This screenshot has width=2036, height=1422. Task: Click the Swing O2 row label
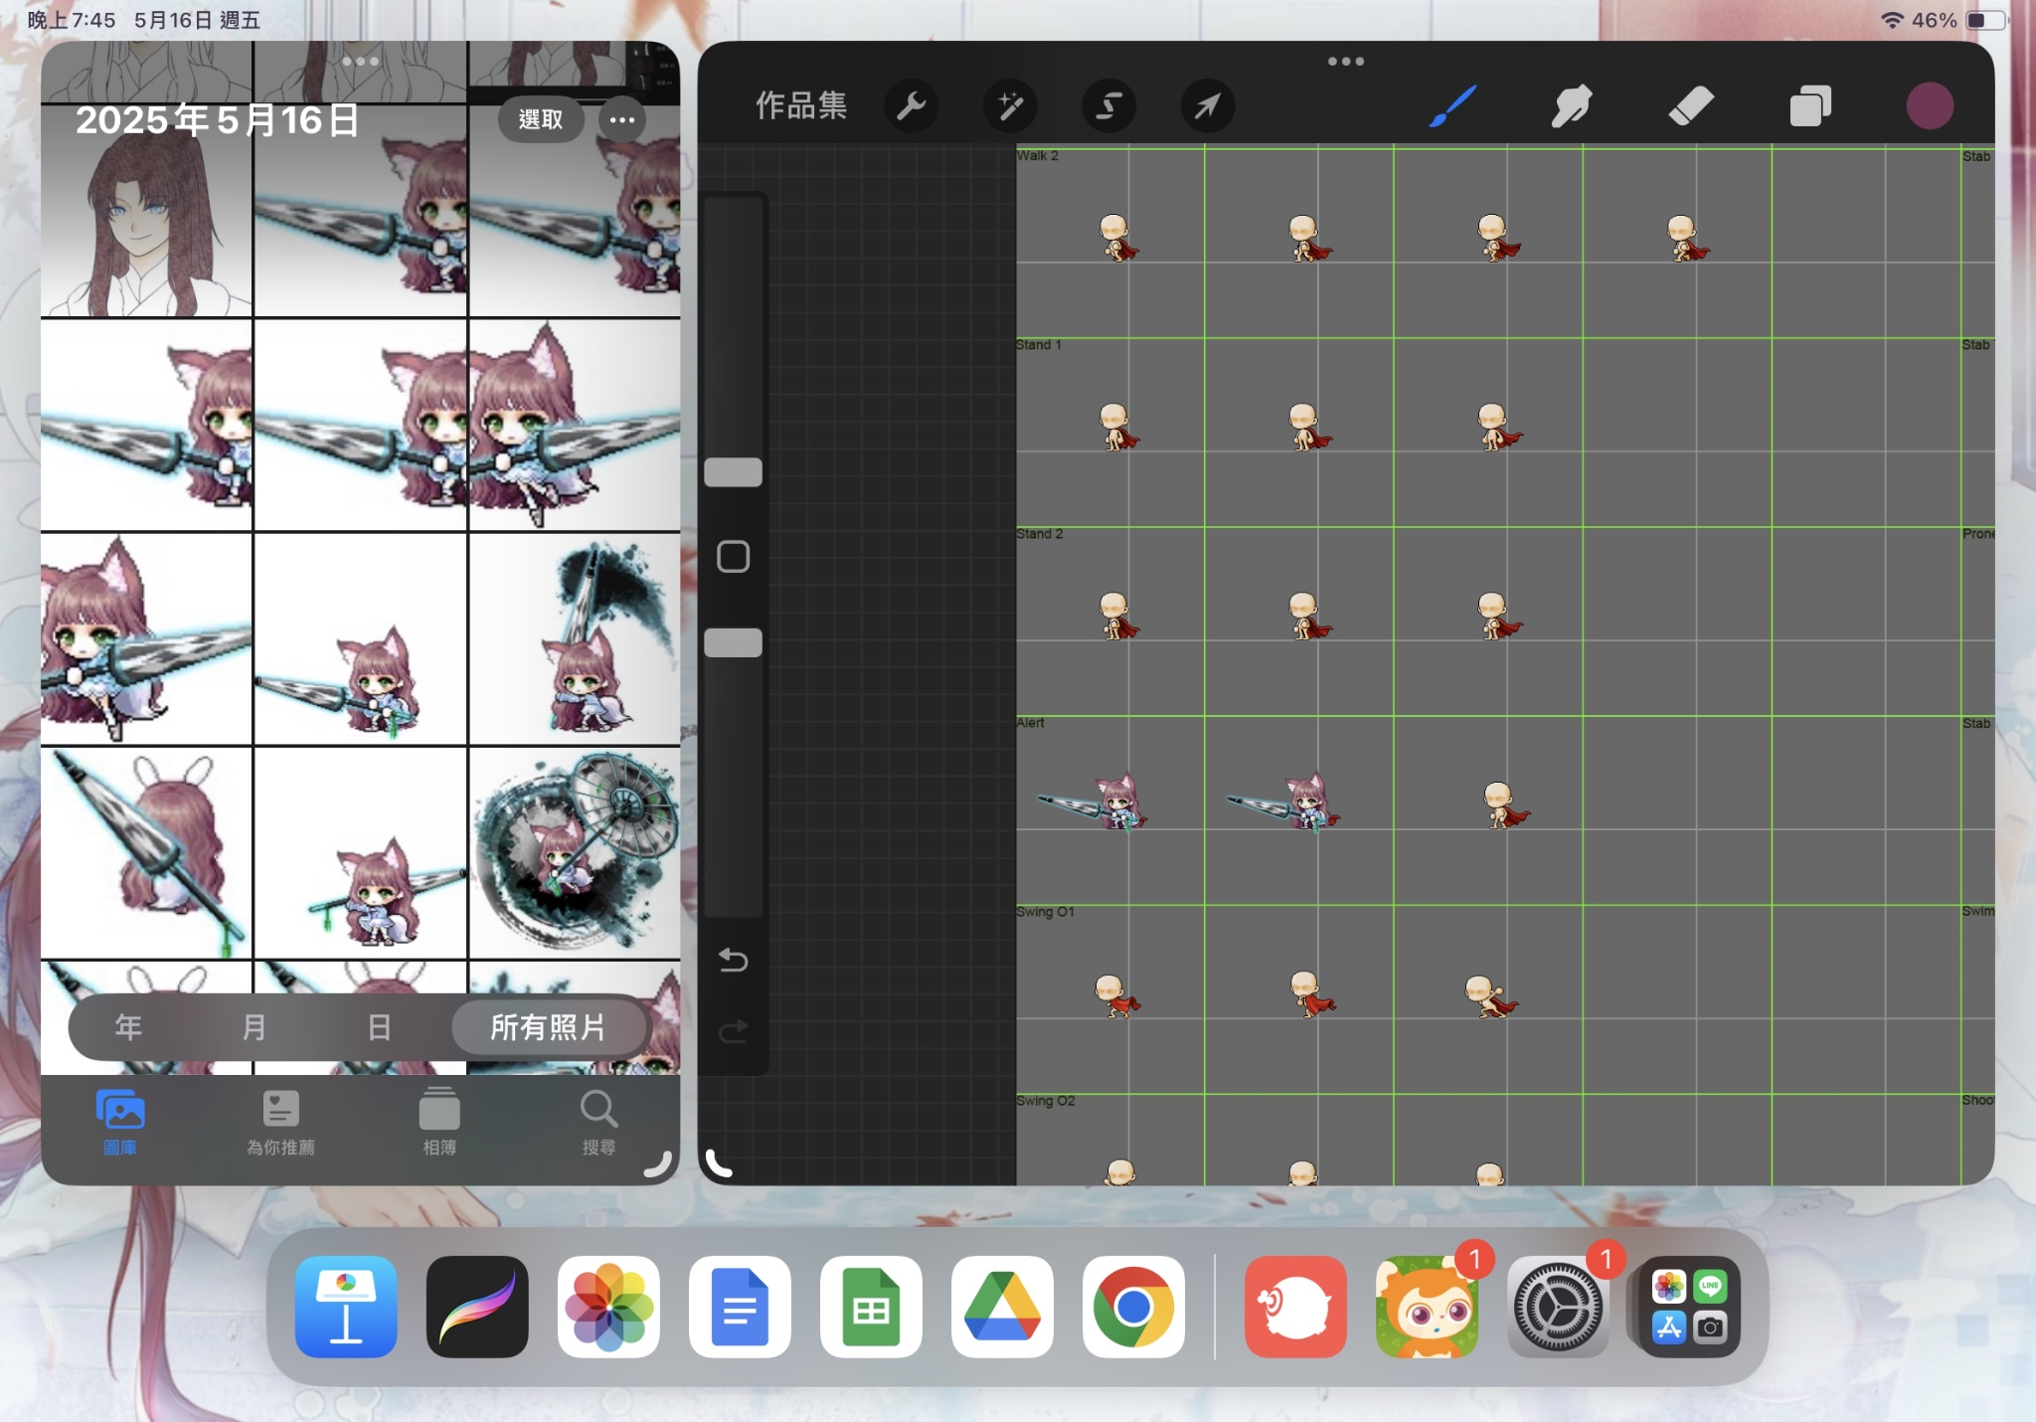pyautogui.click(x=1046, y=1101)
